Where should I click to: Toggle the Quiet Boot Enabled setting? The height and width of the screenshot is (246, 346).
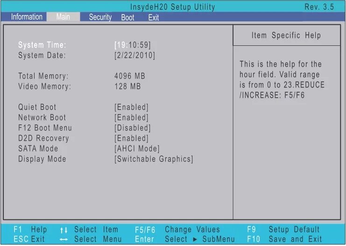tap(131, 107)
